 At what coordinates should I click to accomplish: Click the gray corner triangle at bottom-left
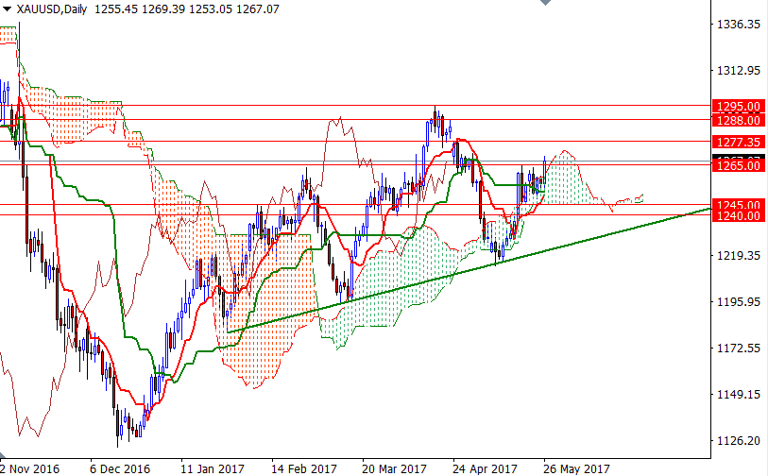(3, 454)
